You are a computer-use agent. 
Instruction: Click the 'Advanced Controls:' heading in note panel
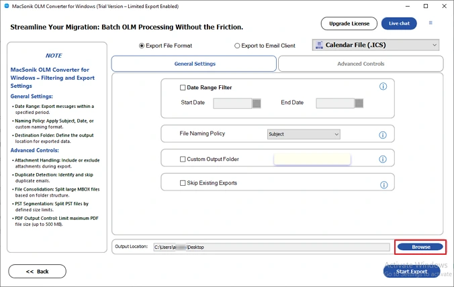pyautogui.click(x=34, y=150)
